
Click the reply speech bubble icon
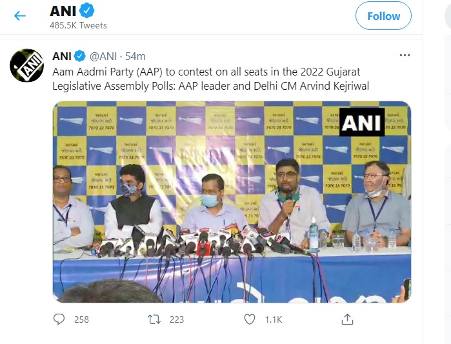[59, 319]
